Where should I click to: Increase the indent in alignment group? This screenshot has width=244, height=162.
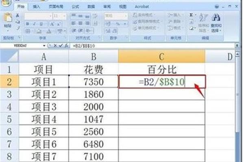coord(81,30)
